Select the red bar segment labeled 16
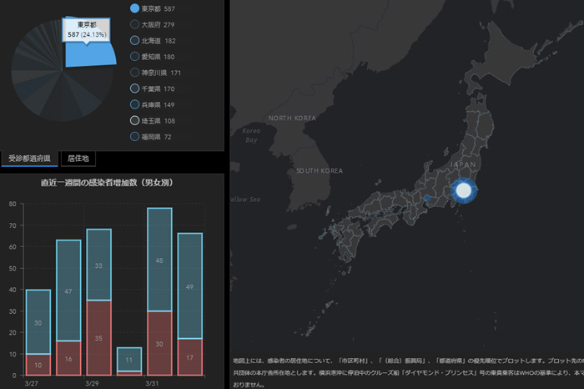Viewport: 584px width, 389px height. pyautogui.click(x=68, y=358)
